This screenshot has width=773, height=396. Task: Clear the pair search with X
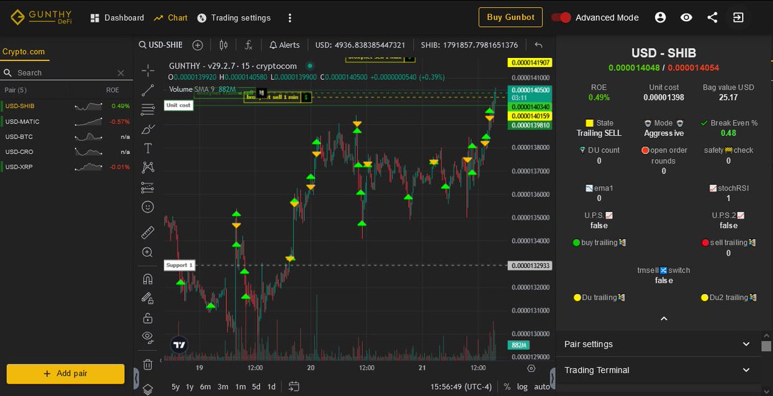pos(121,73)
